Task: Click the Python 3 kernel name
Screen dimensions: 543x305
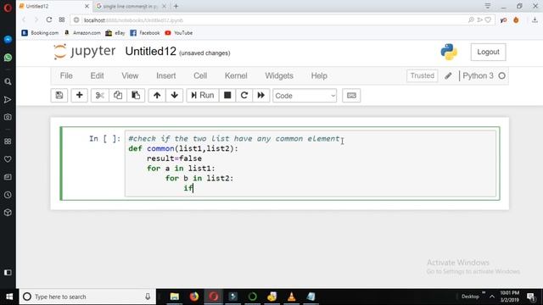Action: click(x=478, y=75)
